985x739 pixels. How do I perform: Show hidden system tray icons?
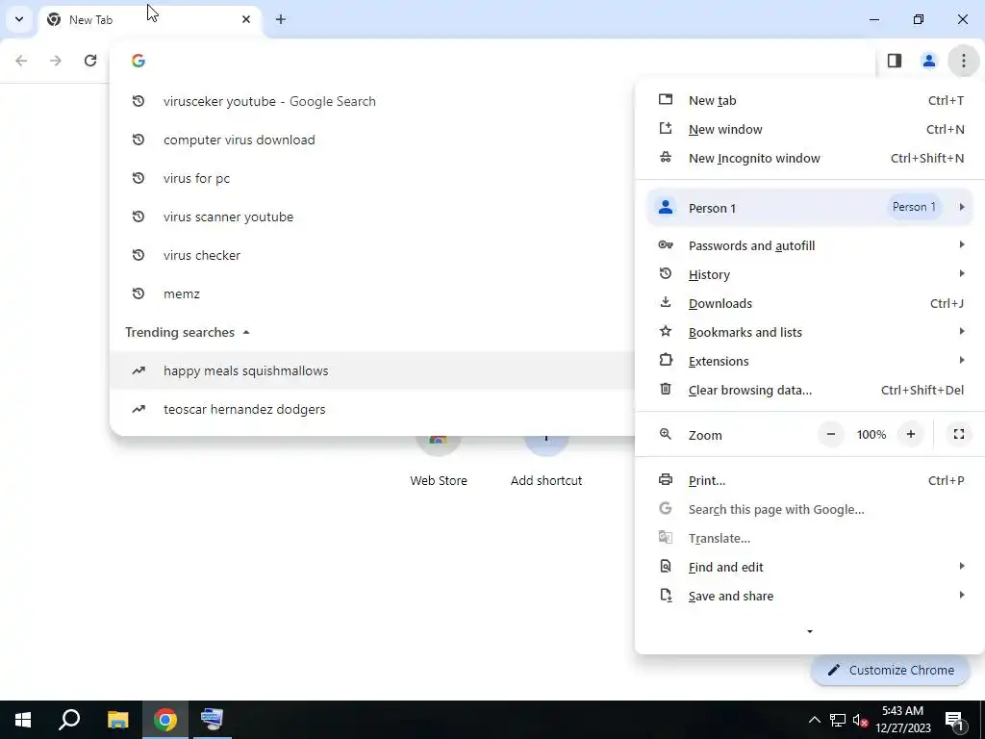814,720
